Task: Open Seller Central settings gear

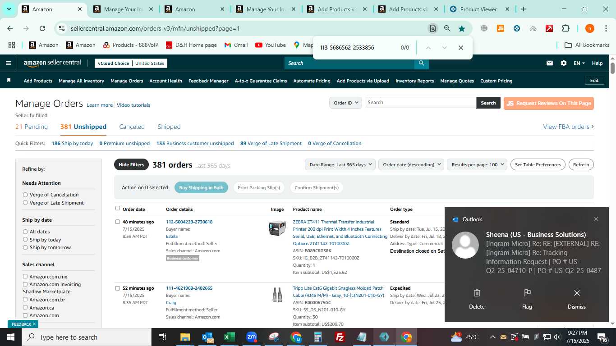Action: [x=564, y=63]
